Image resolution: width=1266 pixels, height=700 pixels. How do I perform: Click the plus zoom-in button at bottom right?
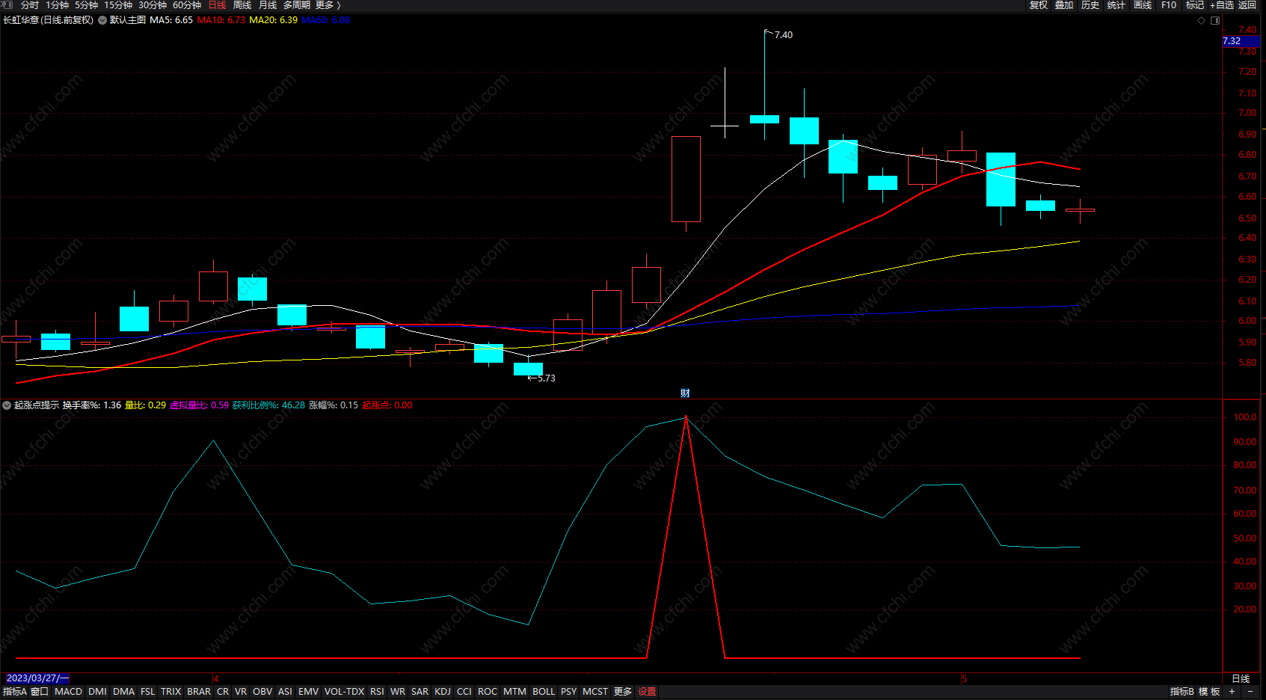[x=1232, y=692]
